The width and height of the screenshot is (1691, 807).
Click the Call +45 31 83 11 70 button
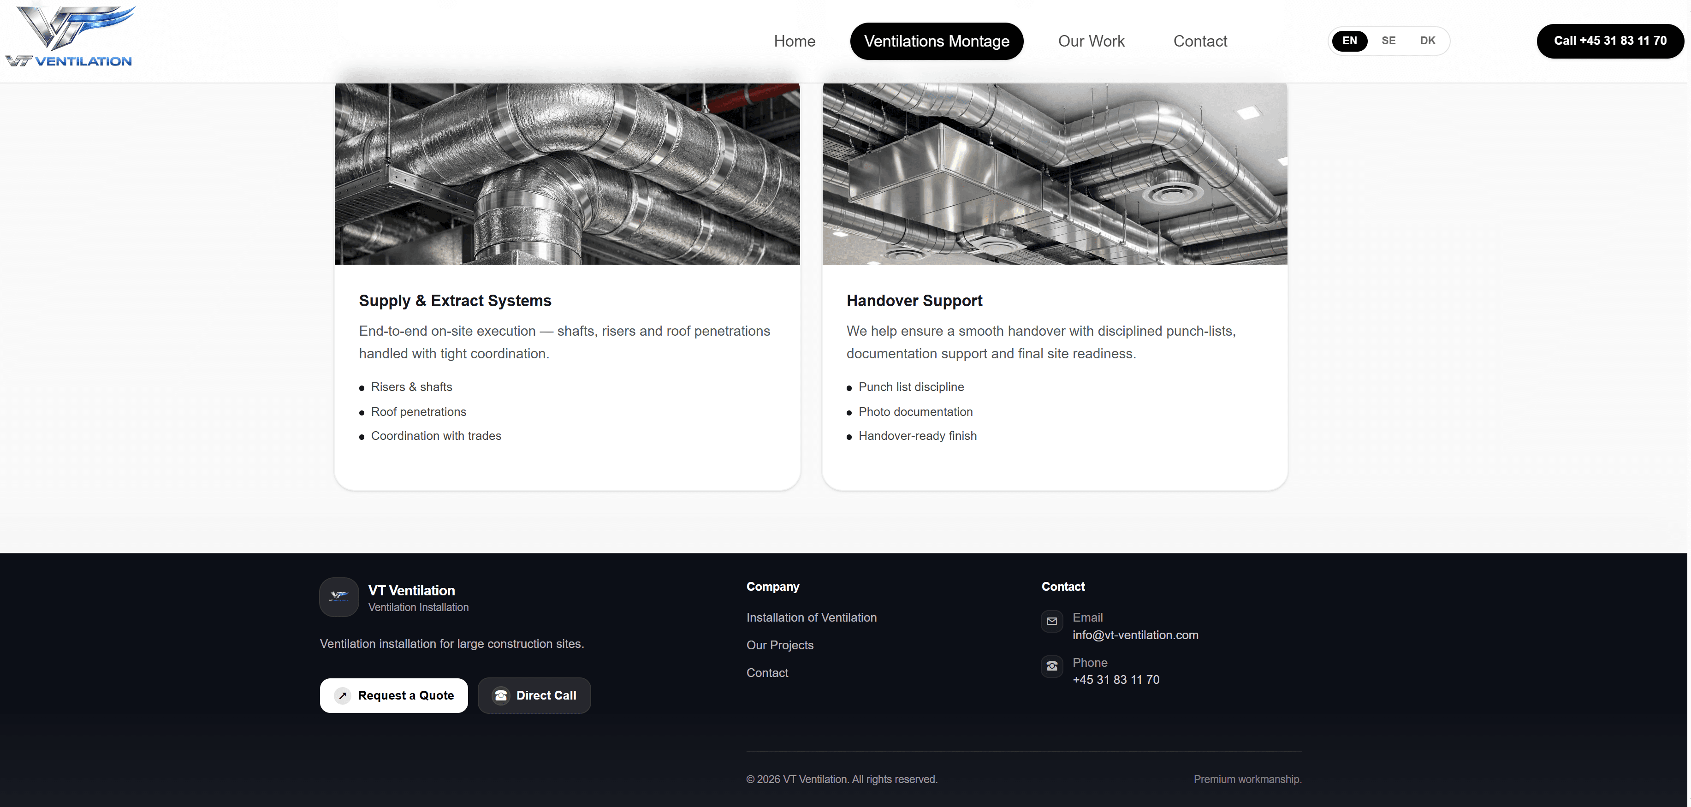pos(1609,42)
